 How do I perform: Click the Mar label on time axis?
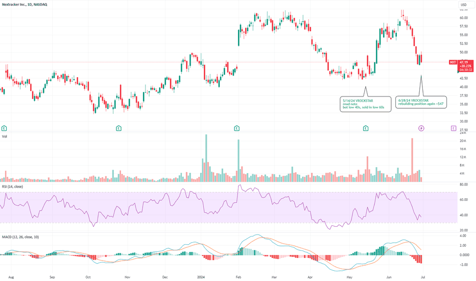point(274,277)
